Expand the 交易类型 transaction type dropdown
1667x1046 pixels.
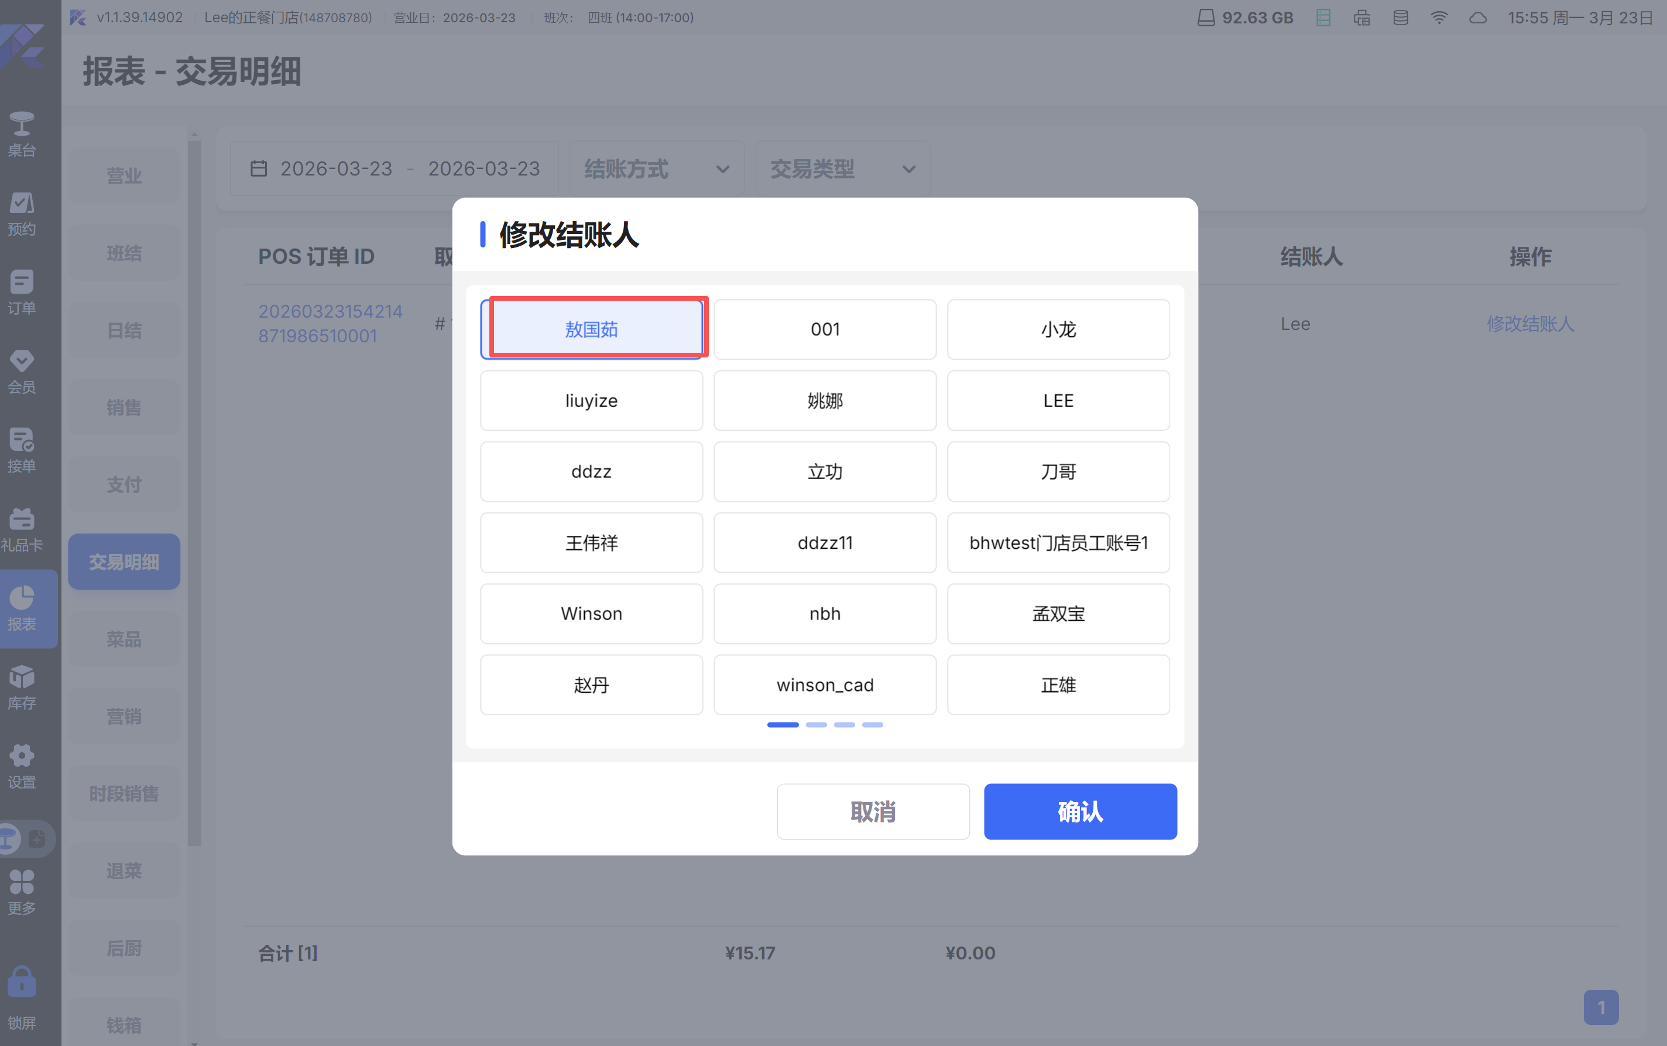pyautogui.click(x=842, y=169)
